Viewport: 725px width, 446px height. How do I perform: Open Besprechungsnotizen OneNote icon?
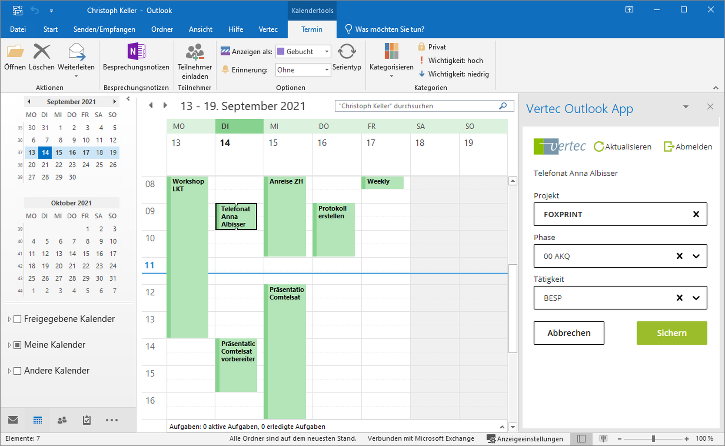tap(136, 52)
